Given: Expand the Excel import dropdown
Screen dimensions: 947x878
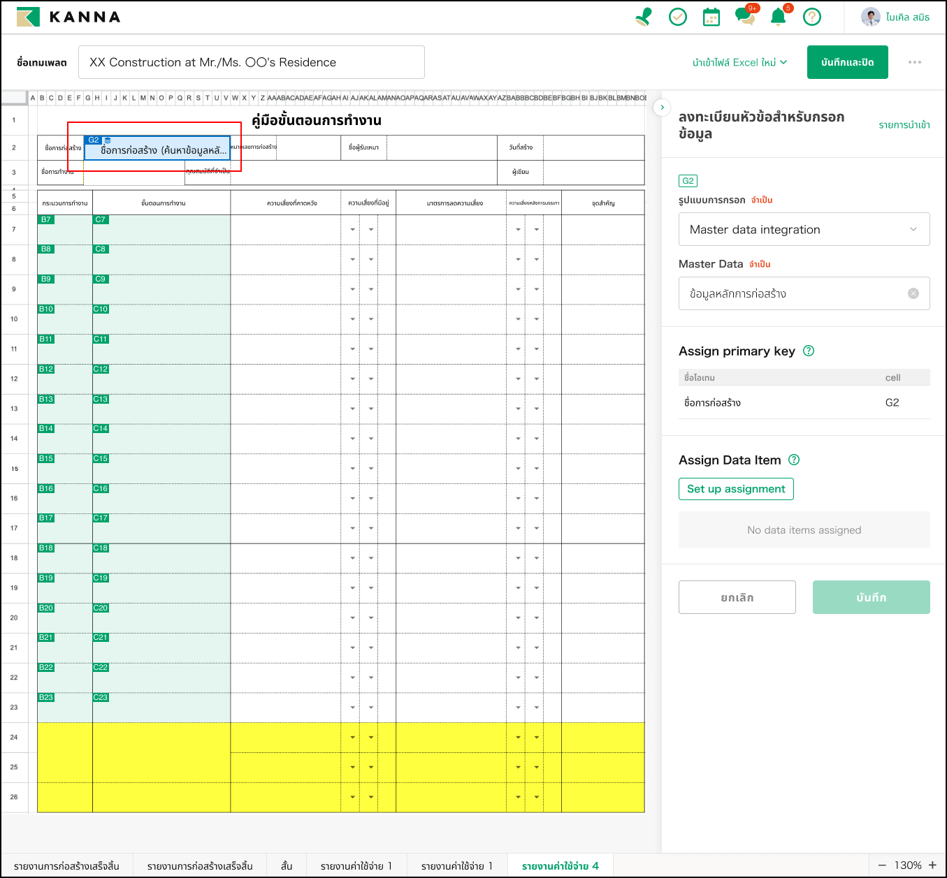Looking at the screenshot, I should [739, 62].
